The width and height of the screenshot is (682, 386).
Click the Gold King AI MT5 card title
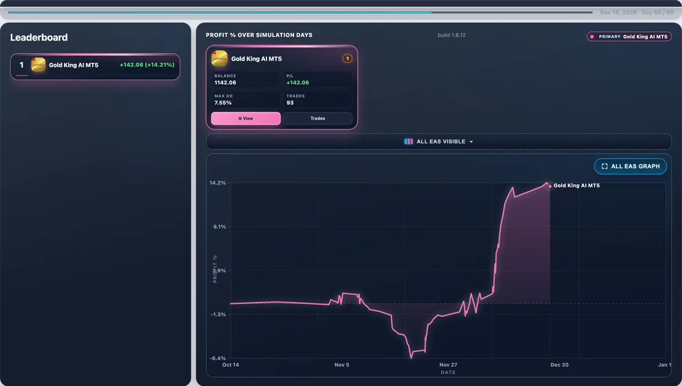256,59
